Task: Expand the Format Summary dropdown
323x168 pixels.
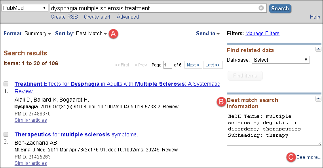Action: [37, 34]
